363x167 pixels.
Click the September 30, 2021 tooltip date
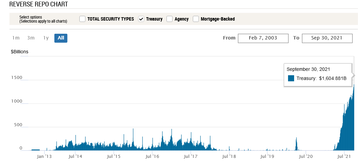(x=308, y=69)
